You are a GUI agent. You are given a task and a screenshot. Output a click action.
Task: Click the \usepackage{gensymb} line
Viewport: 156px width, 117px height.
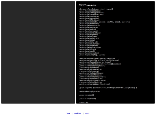coord(88,31)
